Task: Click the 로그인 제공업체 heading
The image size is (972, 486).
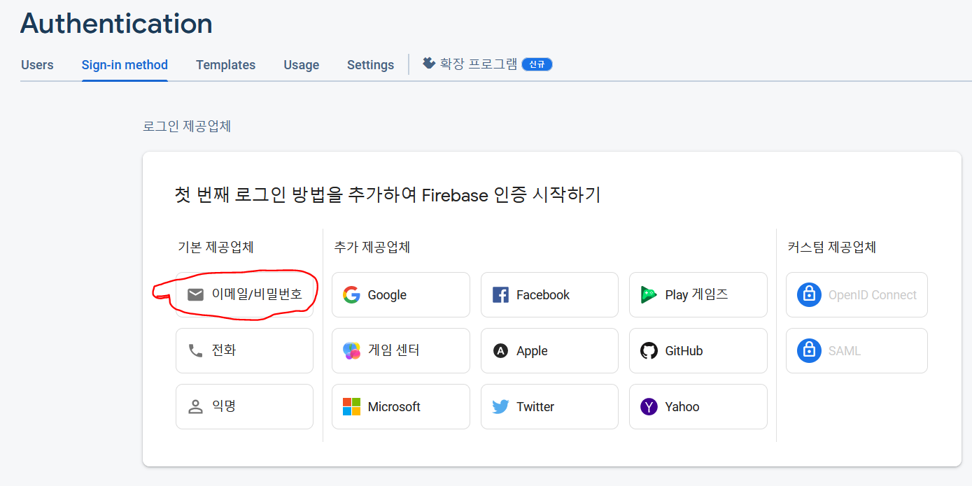Action: point(187,127)
